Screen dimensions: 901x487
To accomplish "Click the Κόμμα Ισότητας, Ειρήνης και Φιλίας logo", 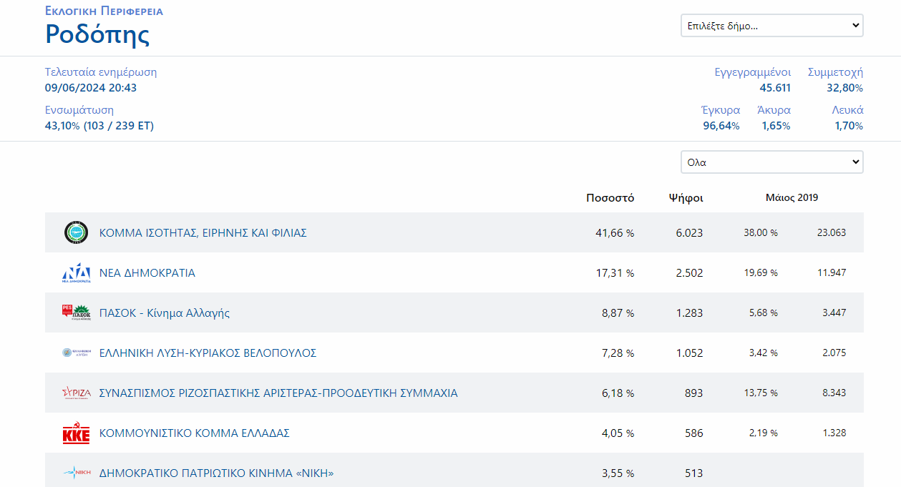I will point(76,232).
